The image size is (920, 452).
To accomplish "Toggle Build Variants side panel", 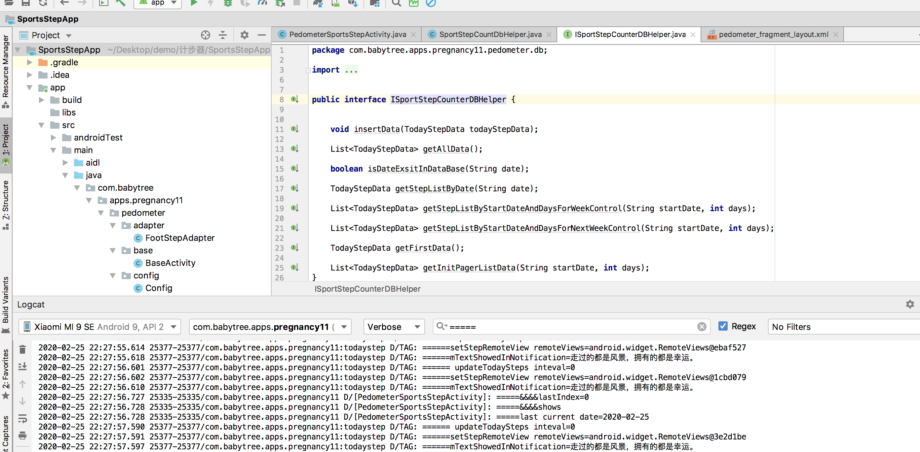I will (6, 304).
